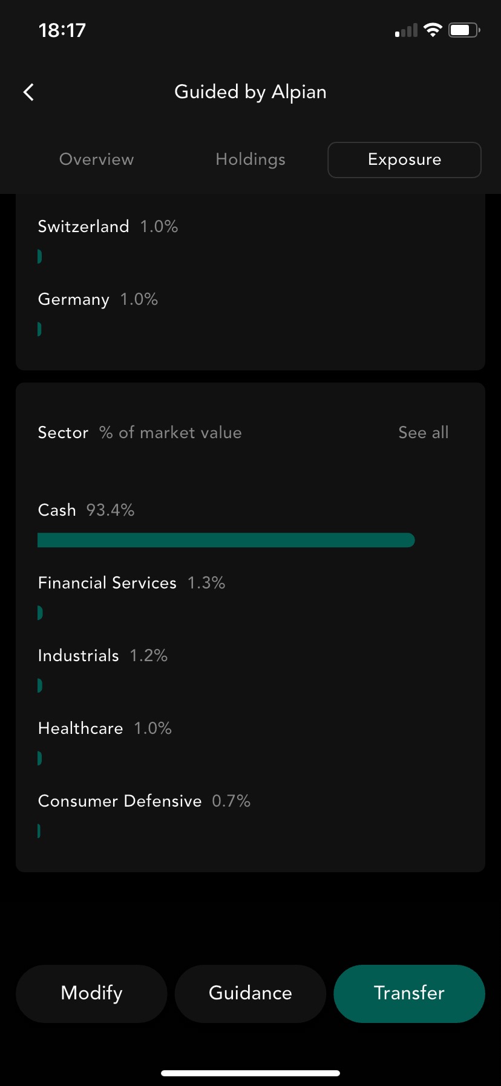Select Consumer Defensive 0.7% row
The image size is (501, 1086).
click(250, 816)
